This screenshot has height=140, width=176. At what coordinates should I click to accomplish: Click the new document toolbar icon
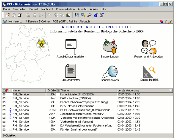(20, 15)
